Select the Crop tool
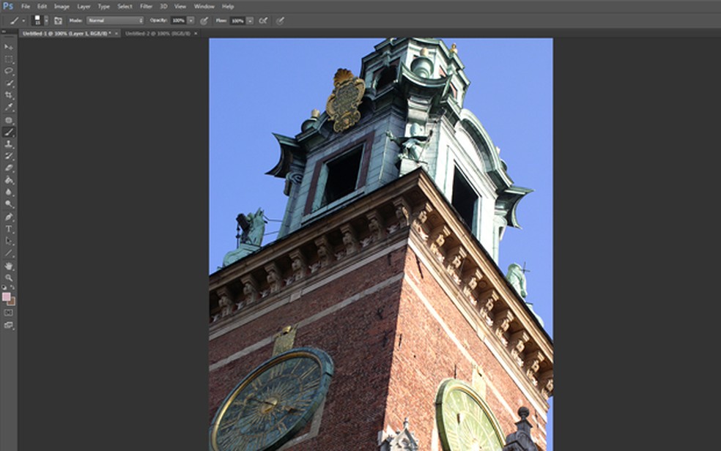This screenshot has height=451, width=721. click(x=9, y=95)
